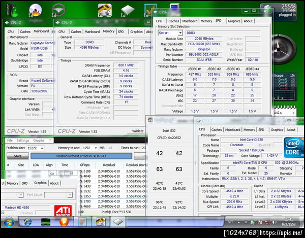Open the Graphs menu in LinX
Screen dimensions: 305x238
coord(39,141)
